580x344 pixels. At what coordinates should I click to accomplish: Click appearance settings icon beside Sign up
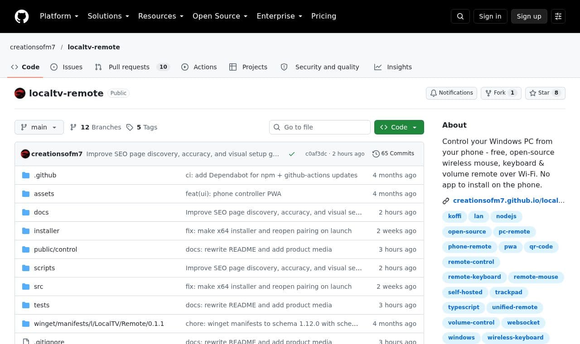pos(558,16)
